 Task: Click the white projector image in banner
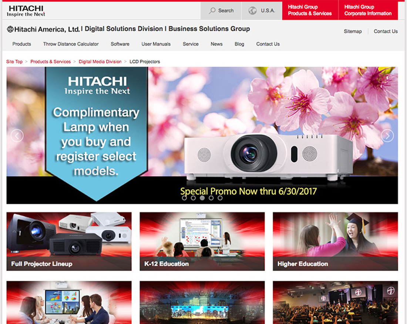point(268,157)
